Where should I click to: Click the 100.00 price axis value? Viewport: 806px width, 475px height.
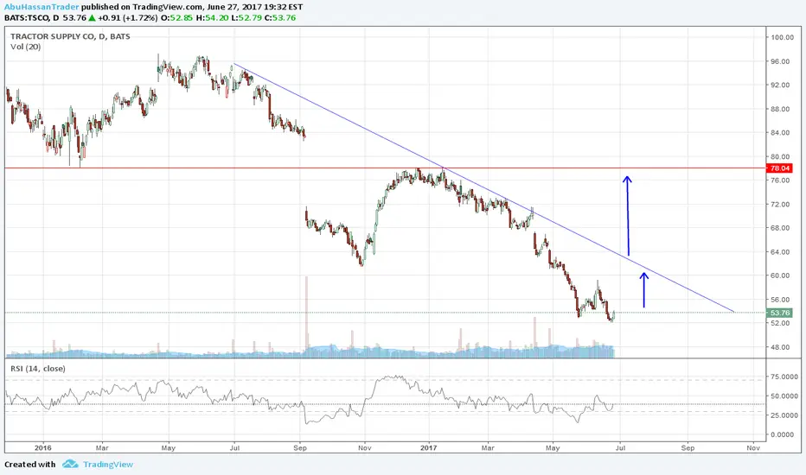[782, 37]
